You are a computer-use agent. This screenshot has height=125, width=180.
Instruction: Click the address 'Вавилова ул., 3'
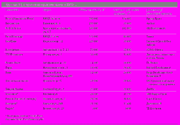point(52,23)
